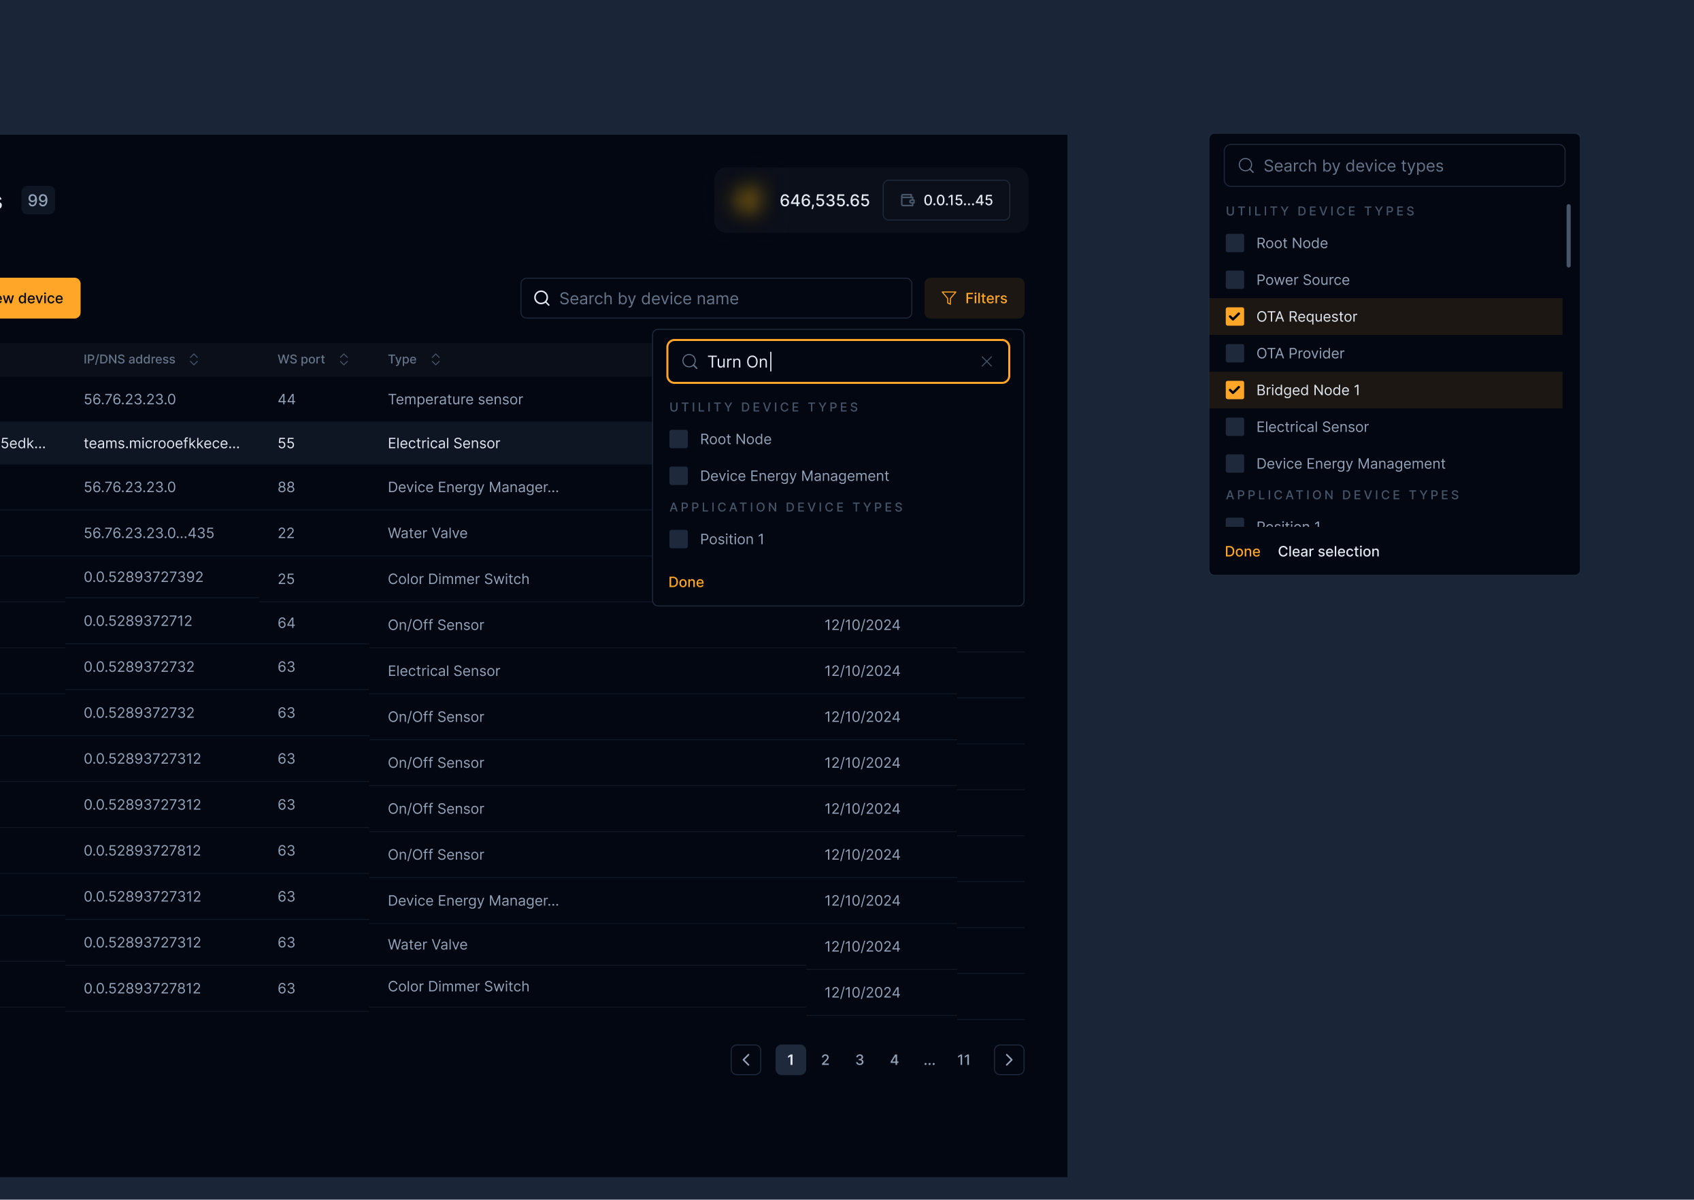This screenshot has width=1694, height=1200.
Task: Click Color Dimmer Switch with port 25
Action: pos(458,579)
